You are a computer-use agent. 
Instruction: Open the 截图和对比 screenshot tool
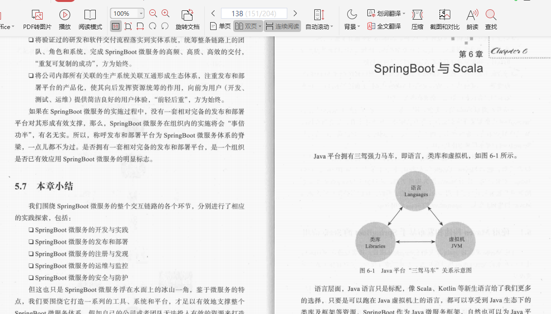444,20
